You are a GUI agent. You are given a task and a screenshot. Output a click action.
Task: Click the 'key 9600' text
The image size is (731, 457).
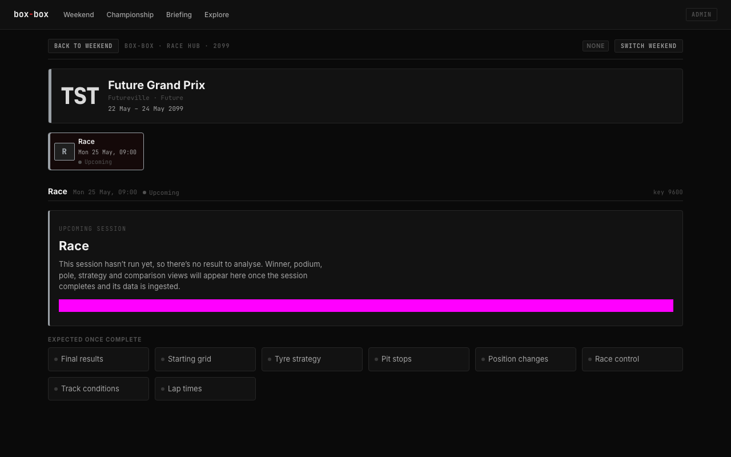coord(668,192)
